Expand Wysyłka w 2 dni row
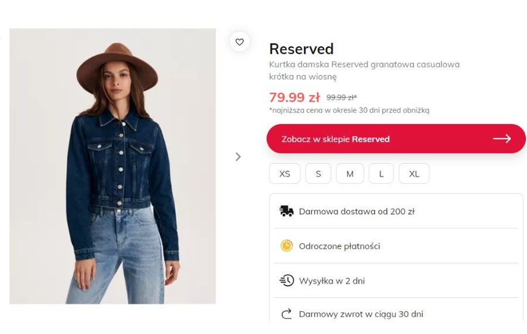This screenshot has width=527, height=334. [396, 281]
